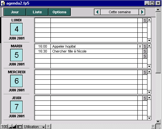The image size is (162, 129).
Task: Go to previous week arrow
Action: click(x=97, y=12)
